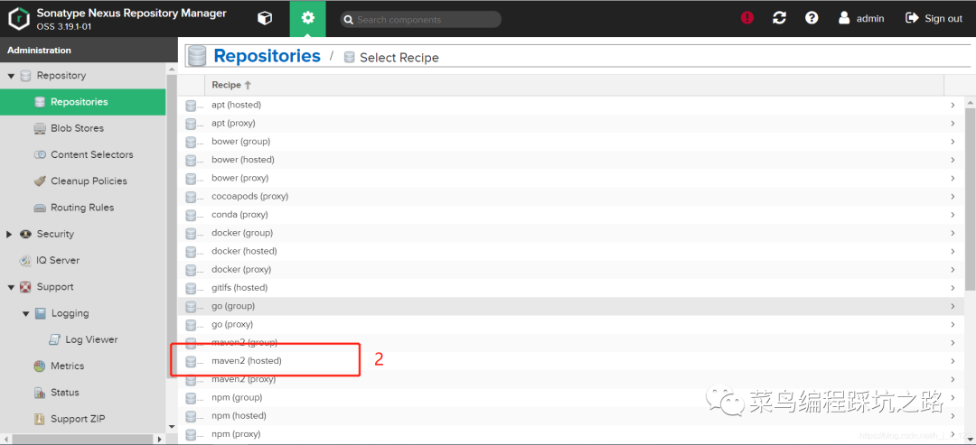Select the docker (hosted) recipe
Viewport: 976px width, 445px height.
point(571,251)
